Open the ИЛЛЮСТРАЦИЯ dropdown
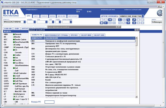This screenshot has height=108, width=166. [71, 22]
